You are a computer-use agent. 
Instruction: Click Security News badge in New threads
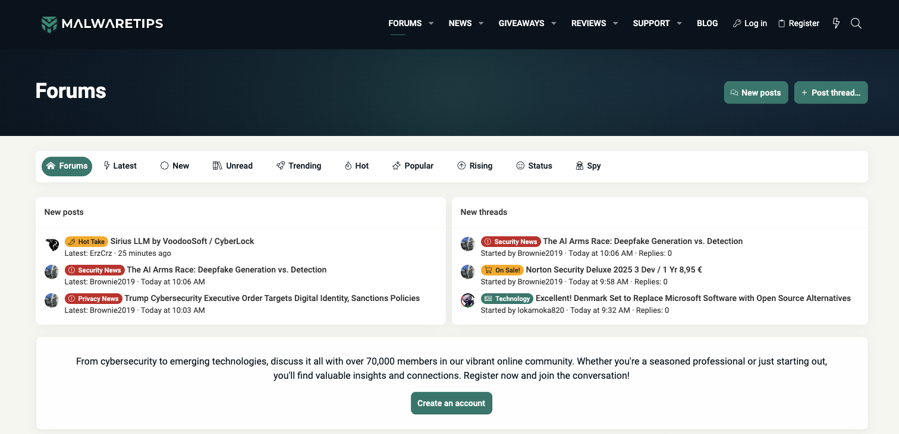pyautogui.click(x=511, y=242)
